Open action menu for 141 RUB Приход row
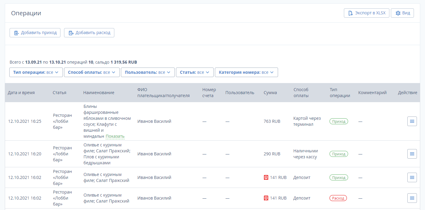This screenshot has height=210, width=425. pyautogui.click(x=412, y=177)
